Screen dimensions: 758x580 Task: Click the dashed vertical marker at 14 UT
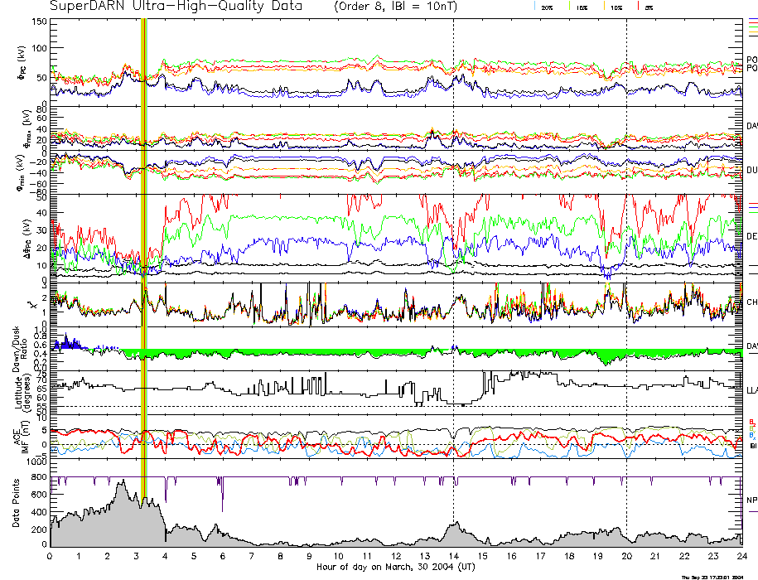pos(453,283)
